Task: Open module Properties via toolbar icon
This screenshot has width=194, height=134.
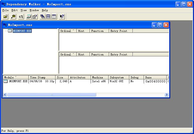Action: point(35,16)
